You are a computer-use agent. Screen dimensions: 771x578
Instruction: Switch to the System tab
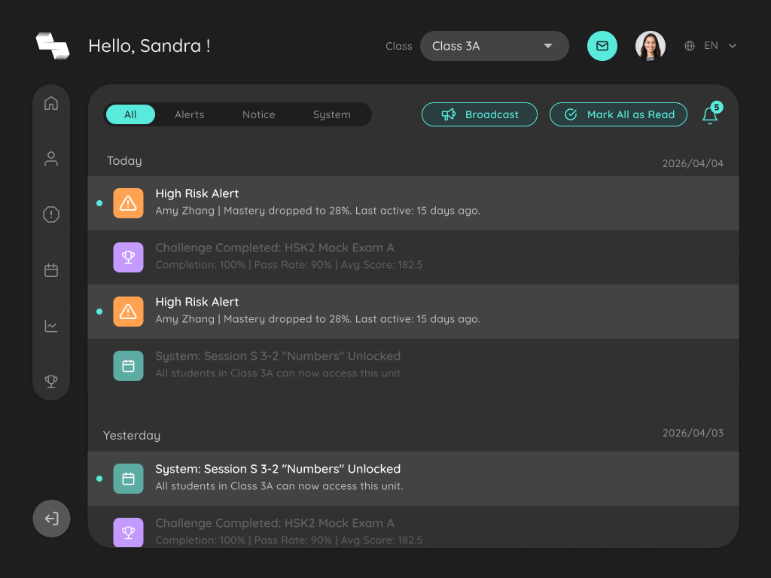point(332,114)
